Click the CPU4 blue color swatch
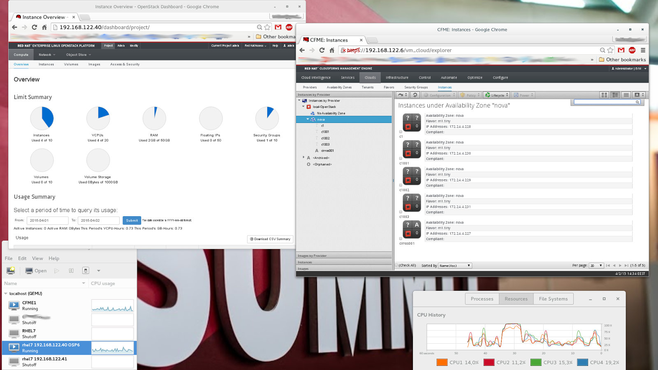 (582, 362)
